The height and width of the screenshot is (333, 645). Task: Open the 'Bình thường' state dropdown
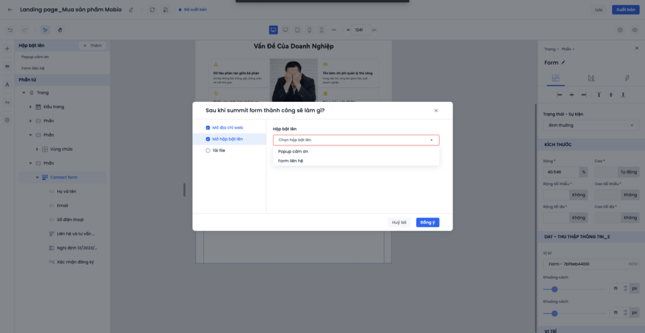(x=590, y=125)
